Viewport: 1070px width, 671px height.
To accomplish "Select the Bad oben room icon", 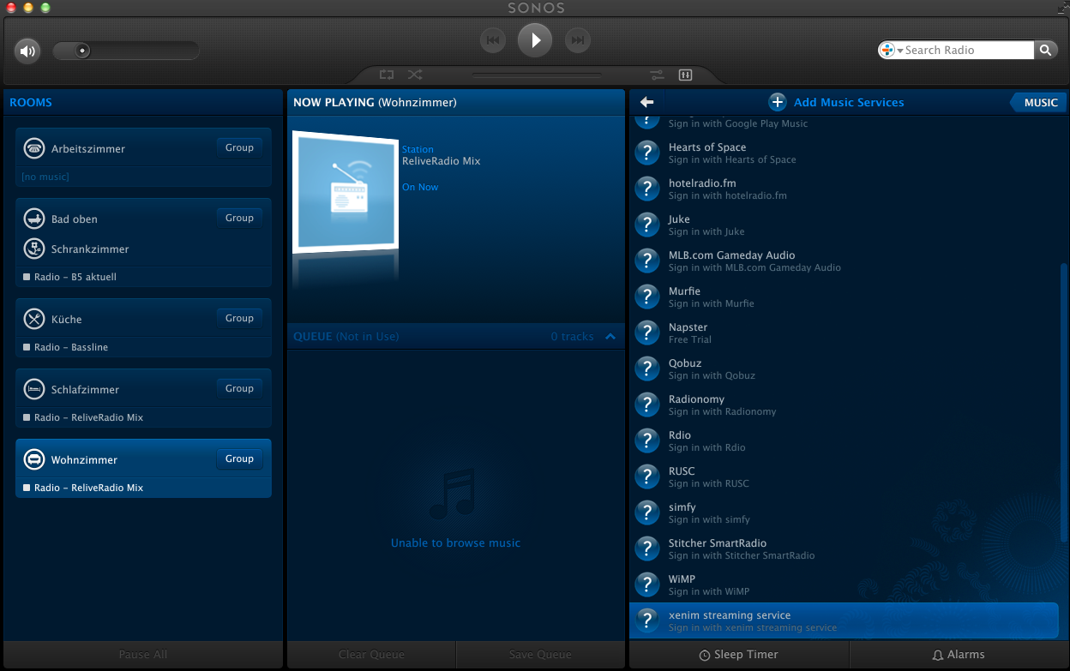I will point(34,219).
